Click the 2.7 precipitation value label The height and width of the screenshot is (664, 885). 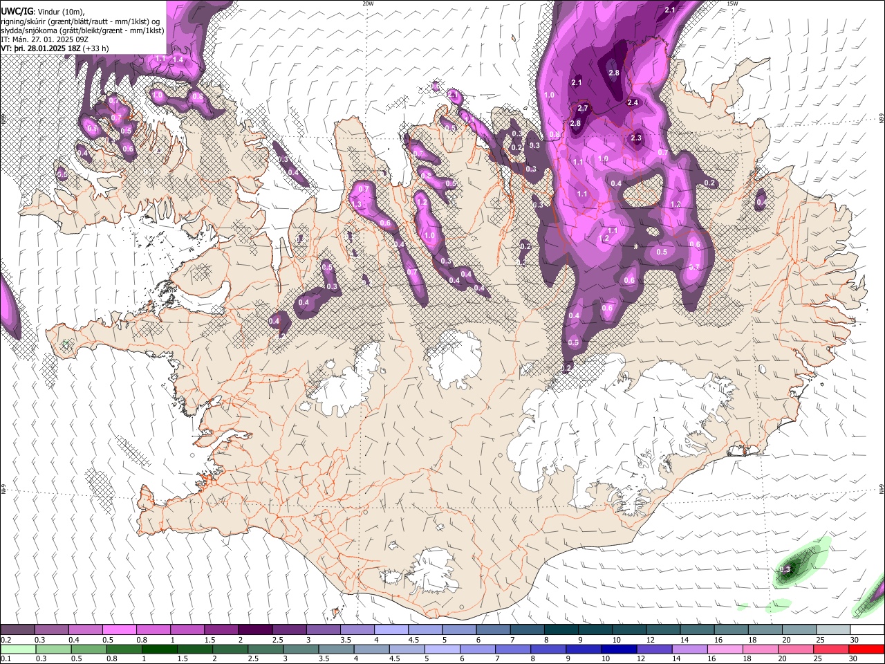582,109
